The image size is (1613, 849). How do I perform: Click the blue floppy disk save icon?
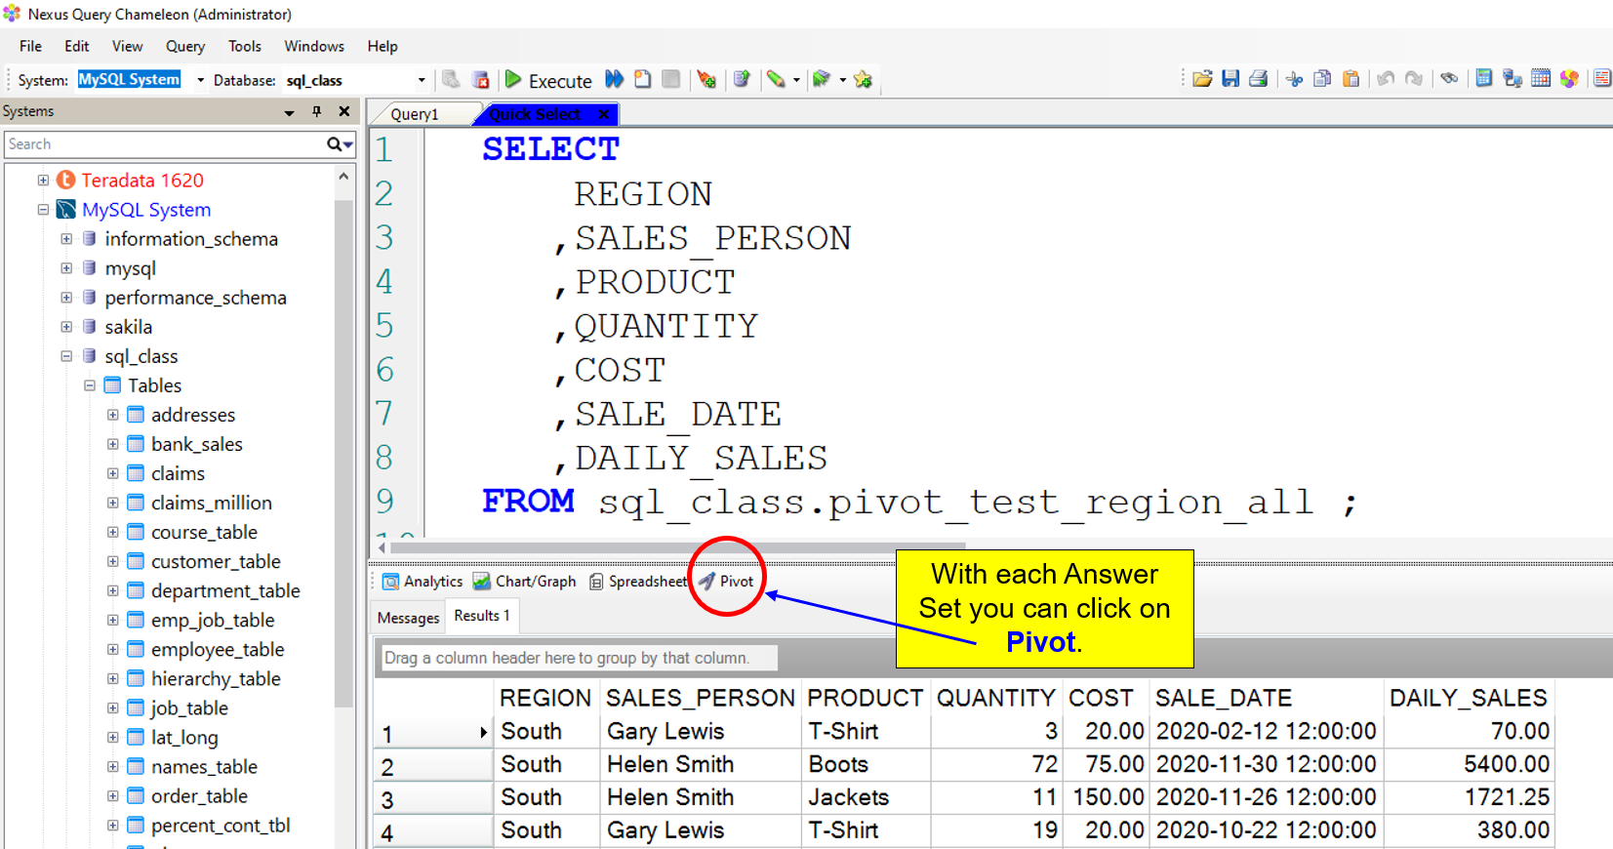point(1230,79)
